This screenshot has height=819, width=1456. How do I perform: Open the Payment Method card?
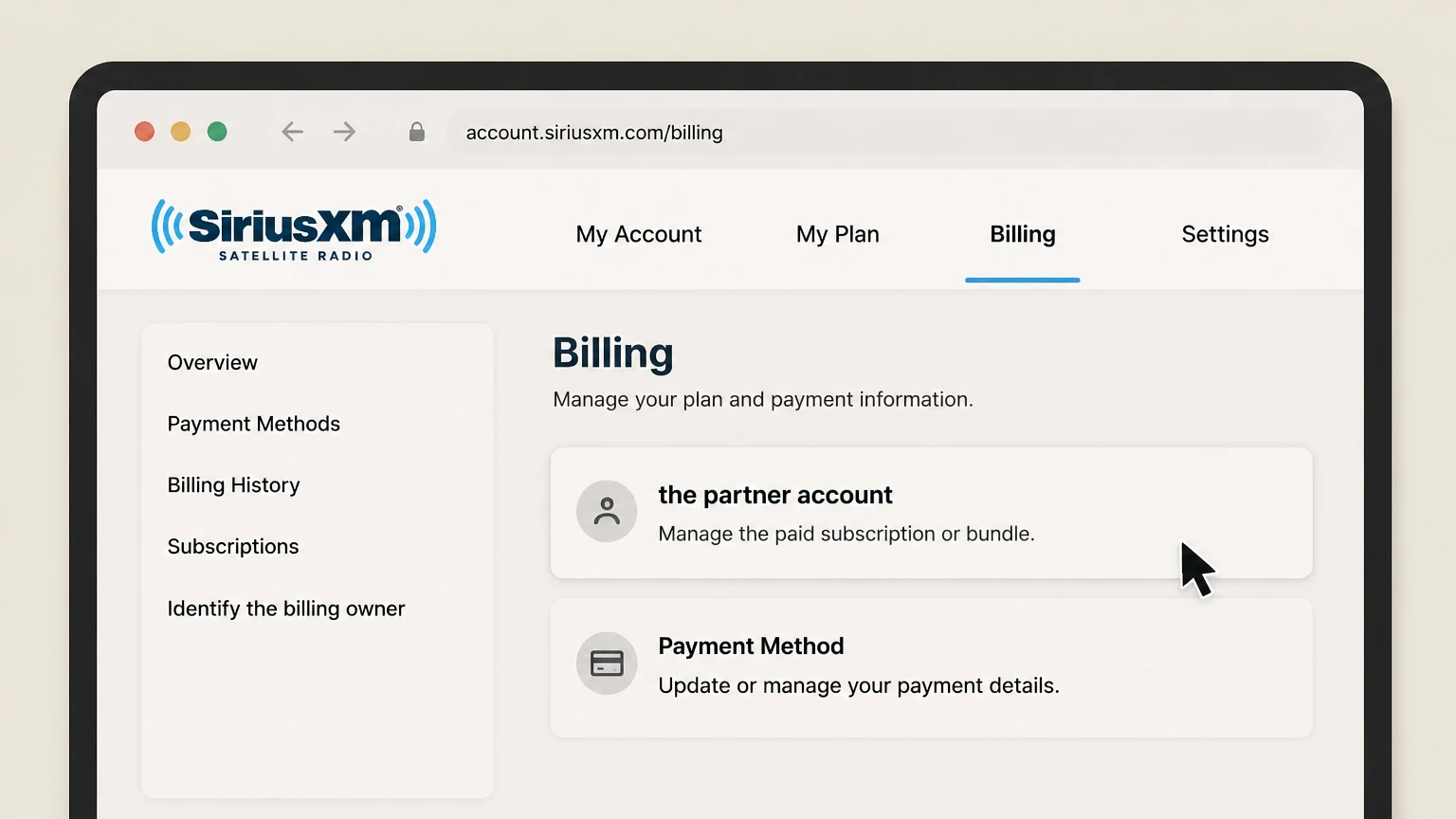click(931, 667)
